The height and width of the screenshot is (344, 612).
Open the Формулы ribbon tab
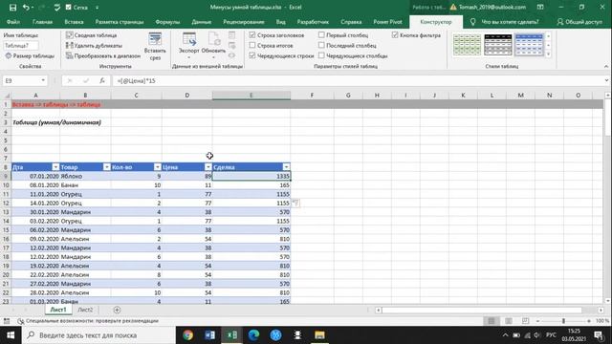pos(167,22)
